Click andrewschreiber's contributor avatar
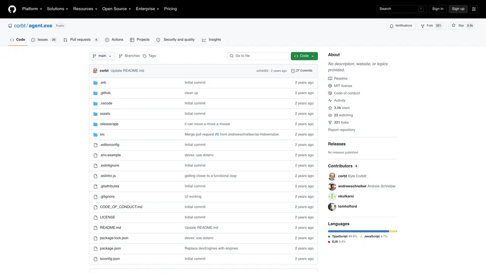 [x=332, y=186]
